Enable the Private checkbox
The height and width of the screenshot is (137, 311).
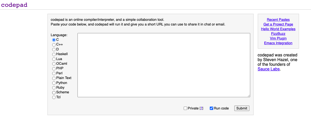[x=185, y=108]
